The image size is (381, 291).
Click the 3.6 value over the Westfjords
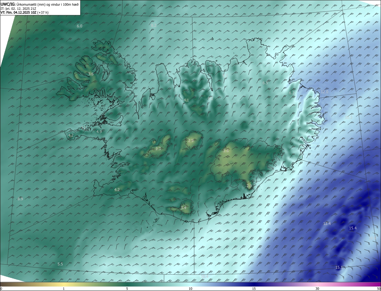[x=91, y=74]
